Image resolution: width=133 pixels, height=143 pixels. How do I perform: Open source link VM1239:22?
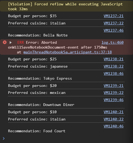(x=114, y=93)
